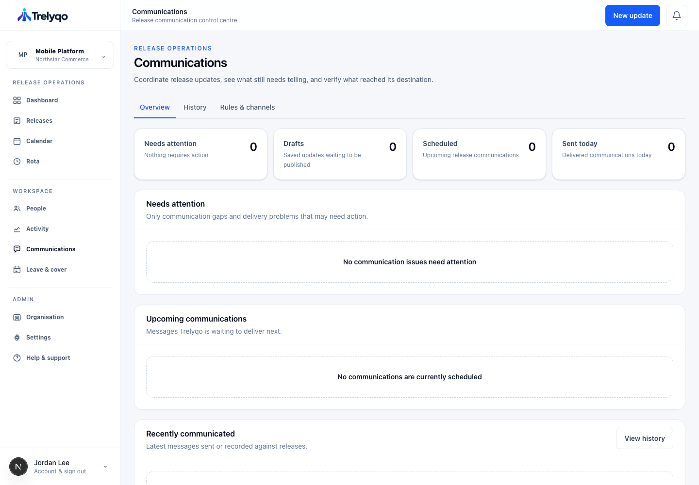The height and width of the screenshot is (485, 699).
Task: Click the 'Upcoming communications' heading
Action: click(x=196, y=319)
